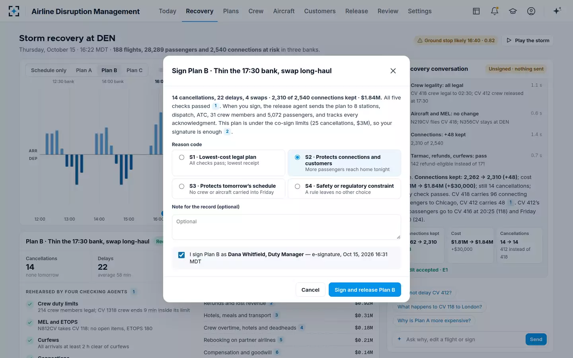Click citation 5 beside Rebooking on partner airlines
Screen dimensions: 573x358
coord(281,340)
